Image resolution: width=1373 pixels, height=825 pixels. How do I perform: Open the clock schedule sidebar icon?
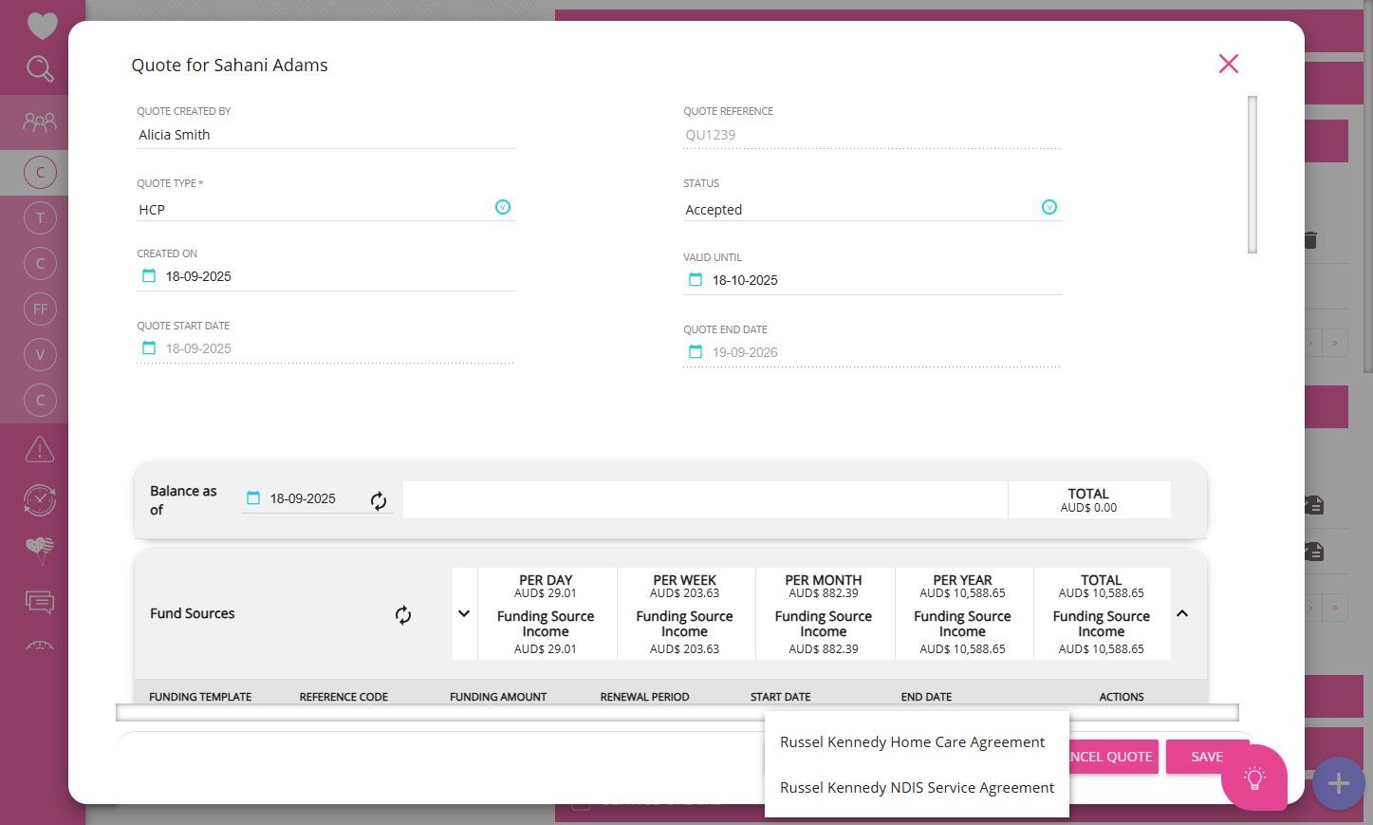point(40,499)
